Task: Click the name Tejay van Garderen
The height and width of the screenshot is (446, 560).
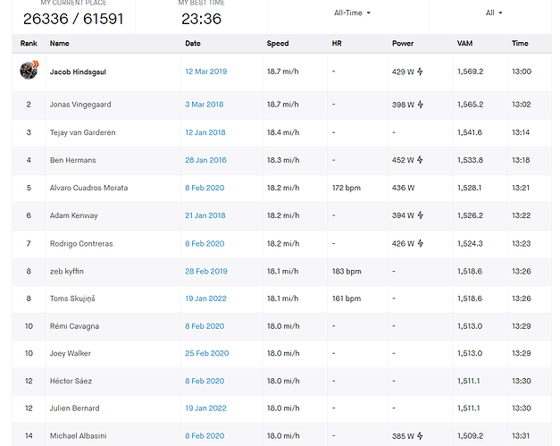Action: 82,132
